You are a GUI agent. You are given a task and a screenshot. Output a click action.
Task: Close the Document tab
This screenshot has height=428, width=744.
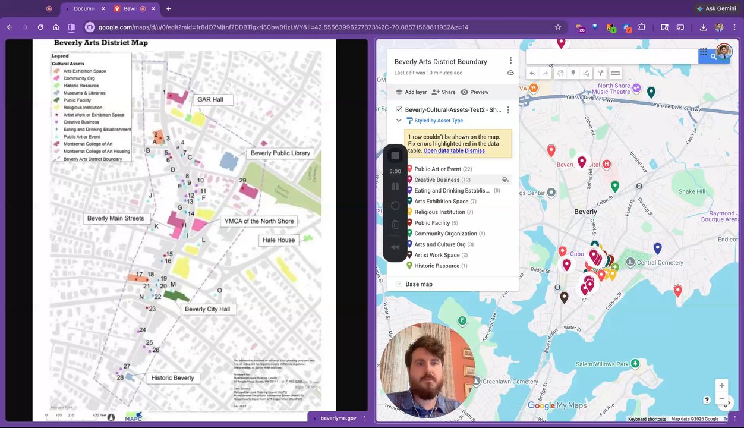(x=103, y=9)
